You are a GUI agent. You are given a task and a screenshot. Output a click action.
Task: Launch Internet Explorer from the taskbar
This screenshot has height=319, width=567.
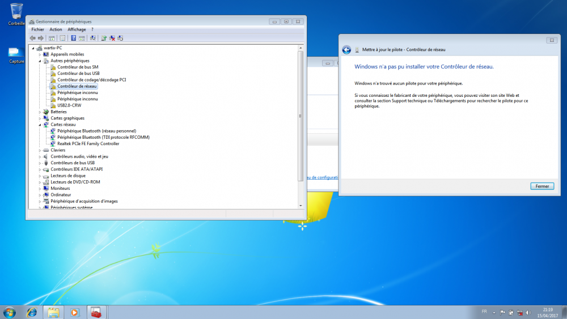tap(32, 312)
